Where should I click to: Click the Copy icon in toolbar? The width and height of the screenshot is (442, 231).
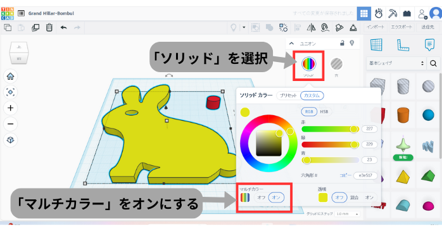click(x=8, y=28)
